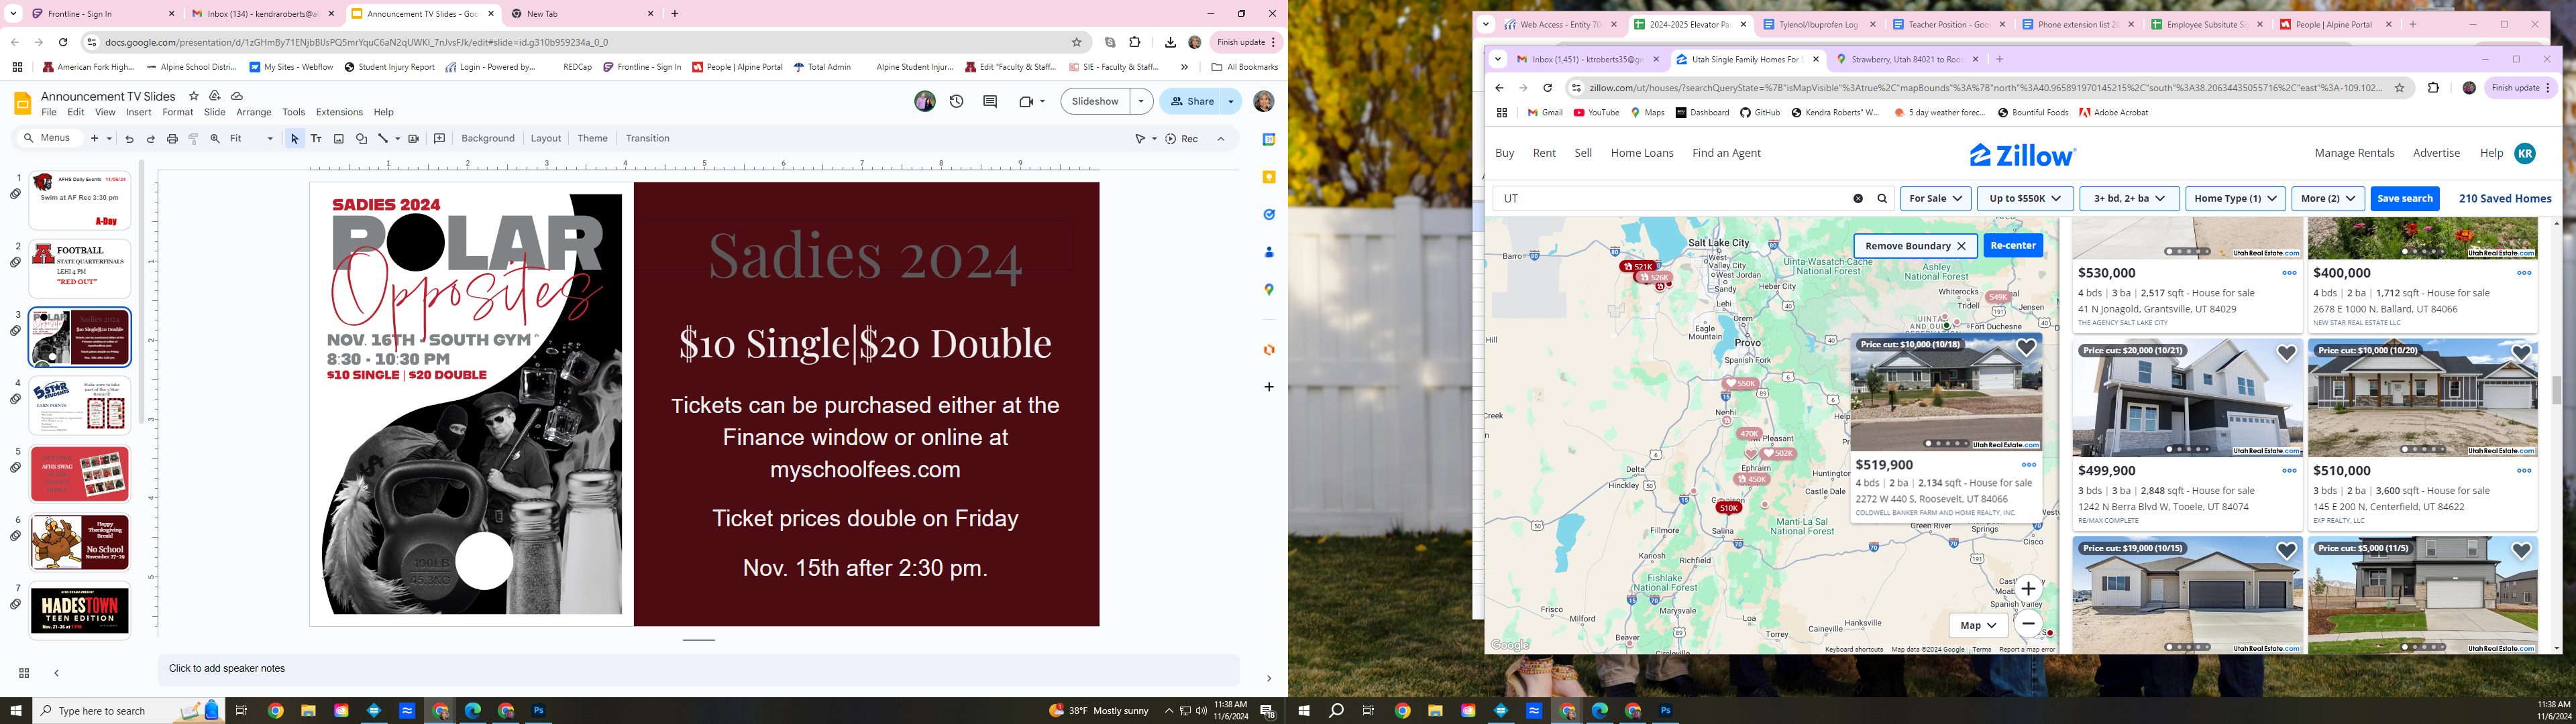2576x724 pixels.
Task: Toggle Rec recording button in Slides
Action: 1181,139
